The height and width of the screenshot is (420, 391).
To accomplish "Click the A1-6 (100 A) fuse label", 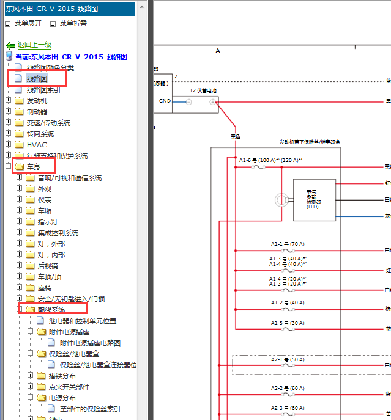I will click(271, 160).
